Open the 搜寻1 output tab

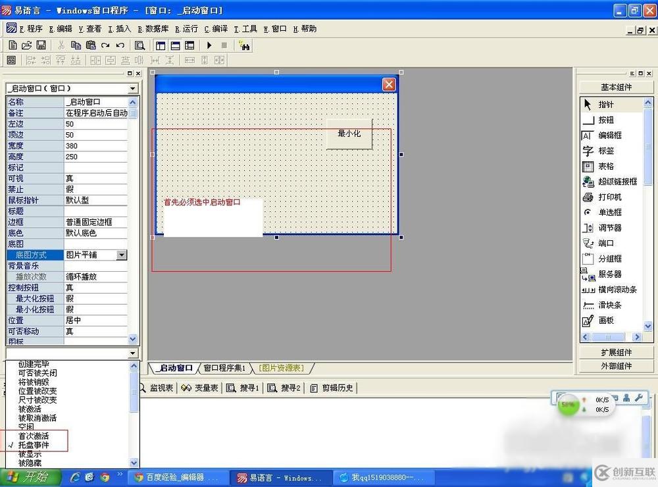click(243, 388)
